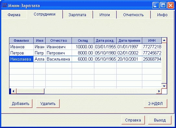Click the Дата приема column header
The height and width of the screenshot is (128, 176).
(x=129, y=41)
